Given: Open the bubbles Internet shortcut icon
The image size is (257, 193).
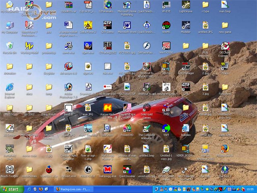Looking at the screenshot, I should pos(186,128).
